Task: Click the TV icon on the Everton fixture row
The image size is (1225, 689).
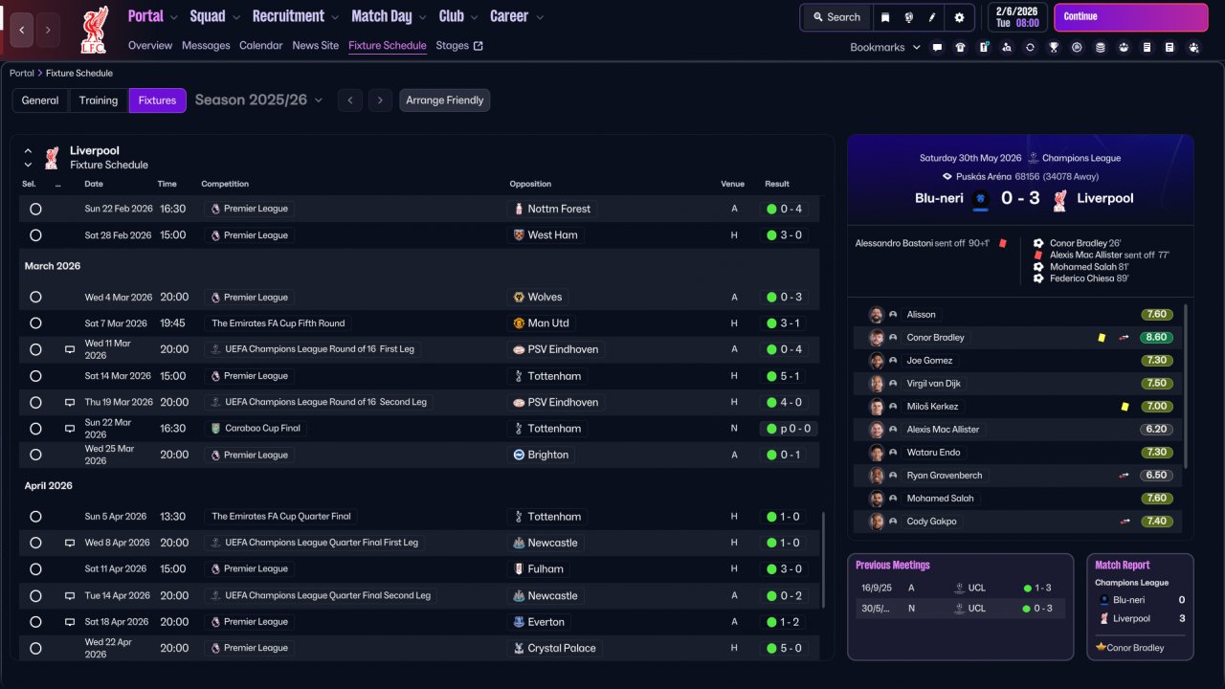Action: tap(70, 622)
